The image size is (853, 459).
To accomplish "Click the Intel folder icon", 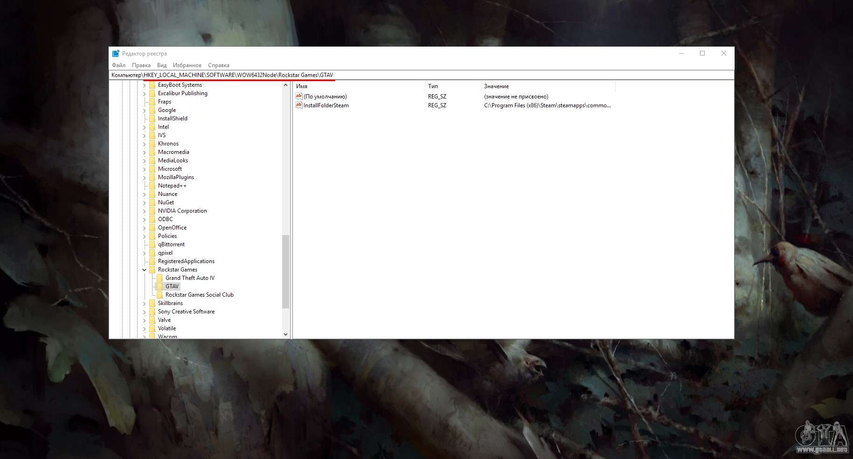I will coord(152,127).
